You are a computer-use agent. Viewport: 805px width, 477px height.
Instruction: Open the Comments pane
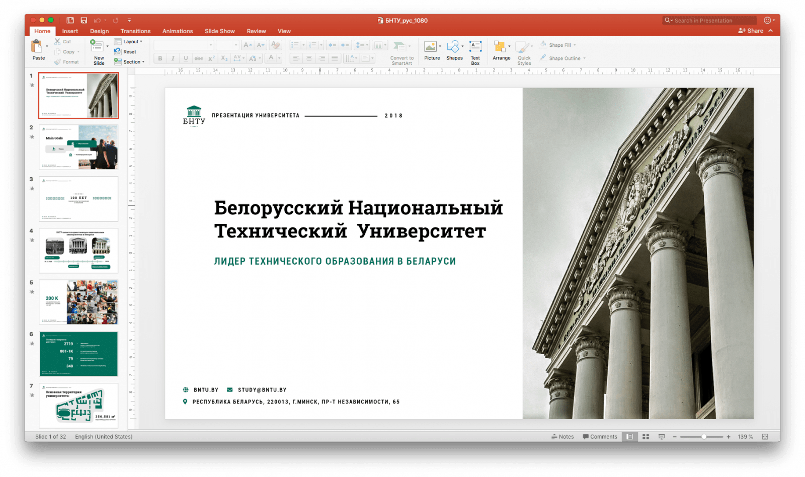click(x=600, y=437)
